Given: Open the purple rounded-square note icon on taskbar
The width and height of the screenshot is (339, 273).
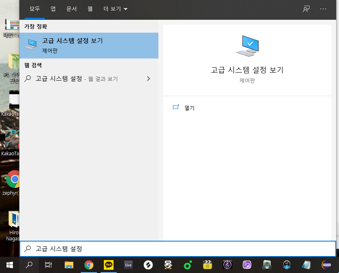Looking at the screenshot, I should [247, 265].
